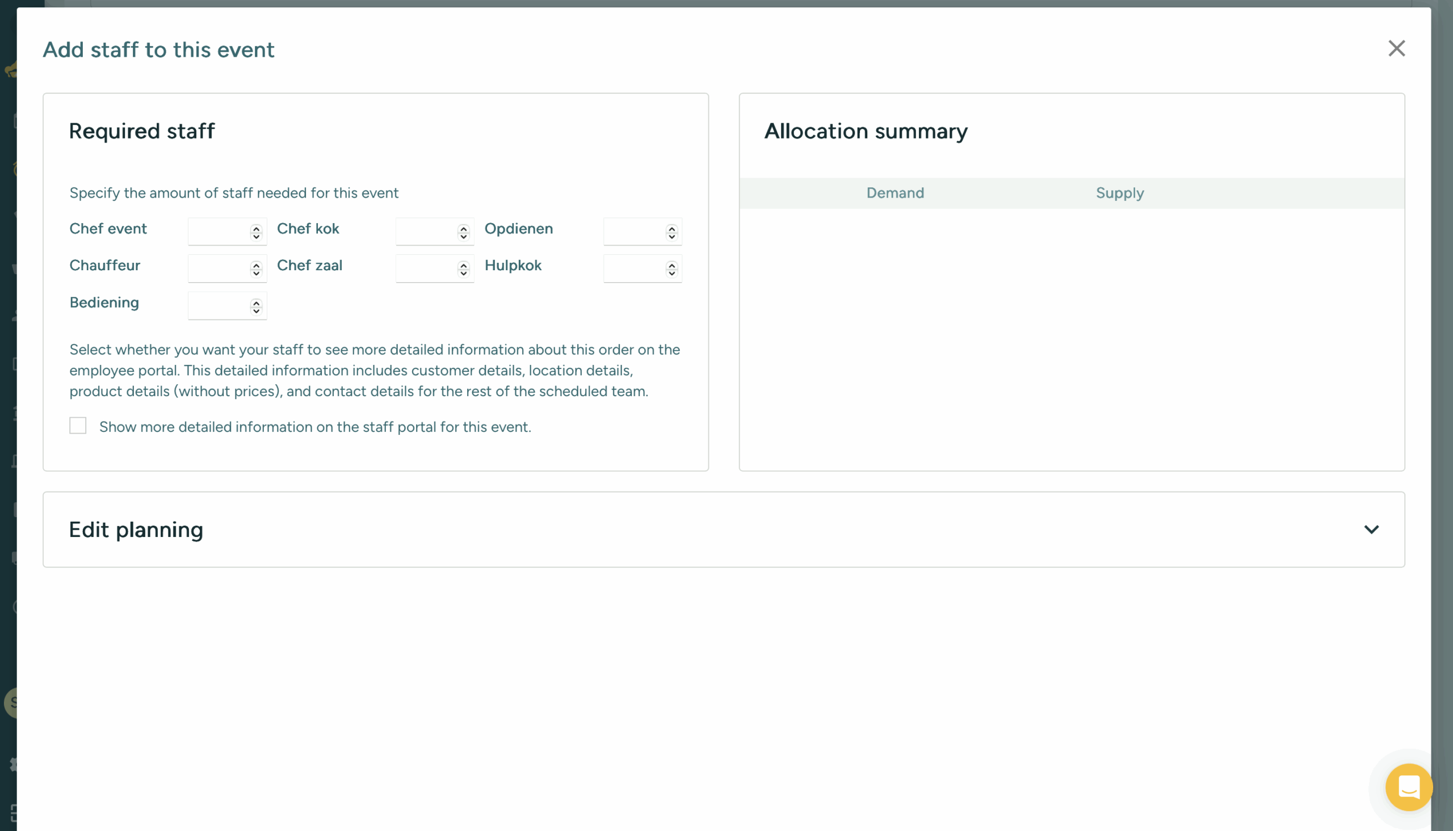
Task: Enable detailed information on staff portal checkbox
Action: point(78,426)
